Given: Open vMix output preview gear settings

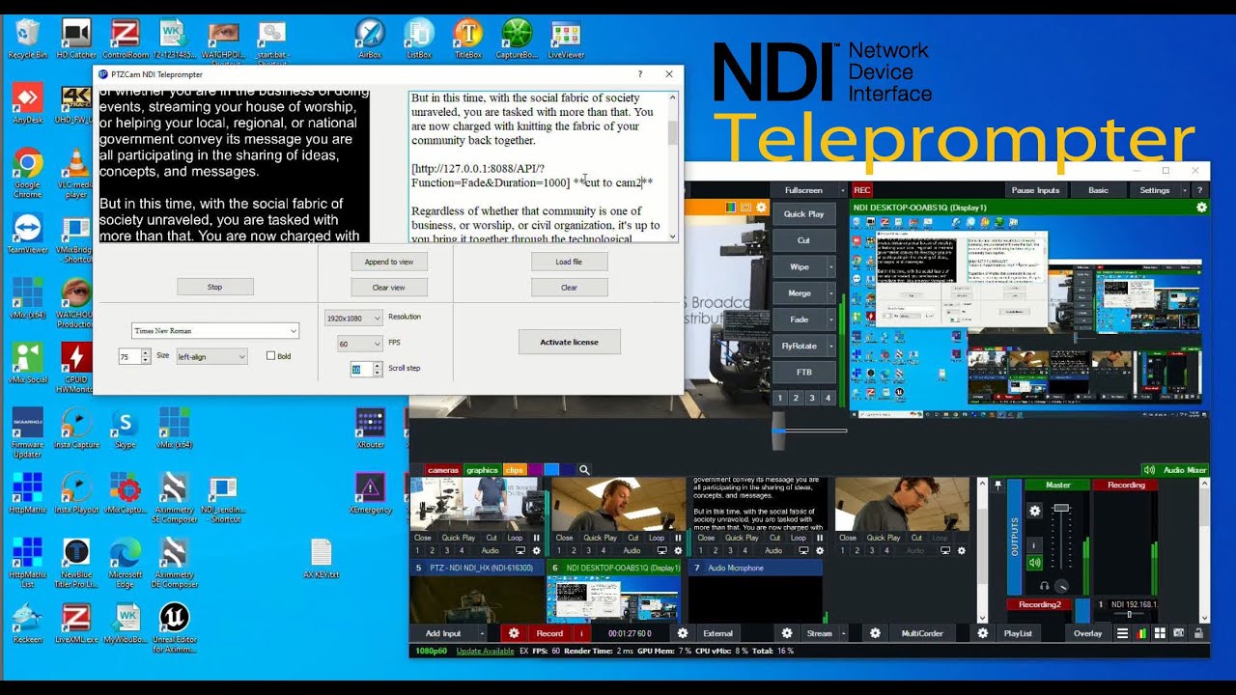Looking at the screenshot, I should [x=1201, y=208].
